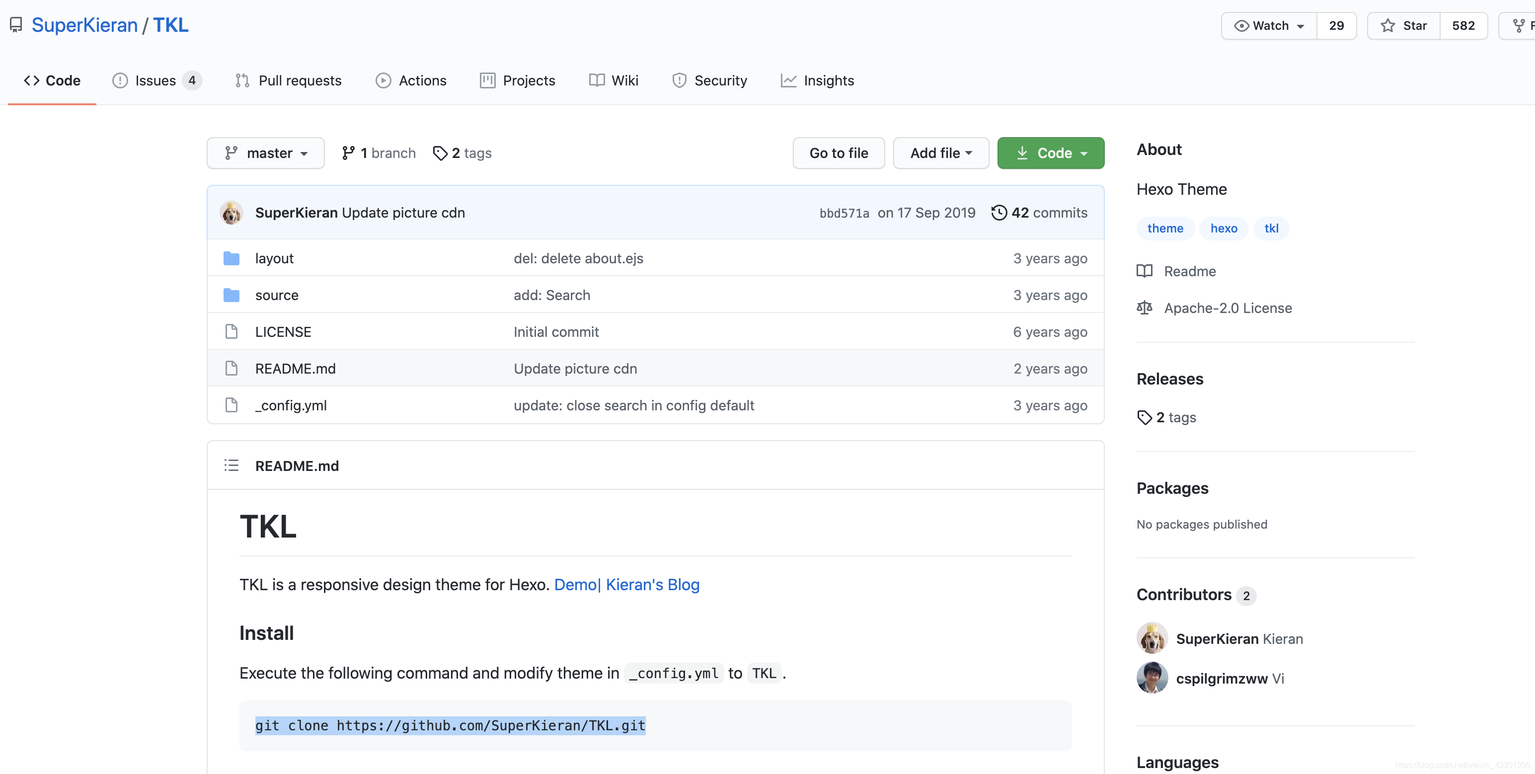Image resolution: width=1535 pixels, height=774 pixels.
Task: Open the Security tab
Action: (709, 80)
